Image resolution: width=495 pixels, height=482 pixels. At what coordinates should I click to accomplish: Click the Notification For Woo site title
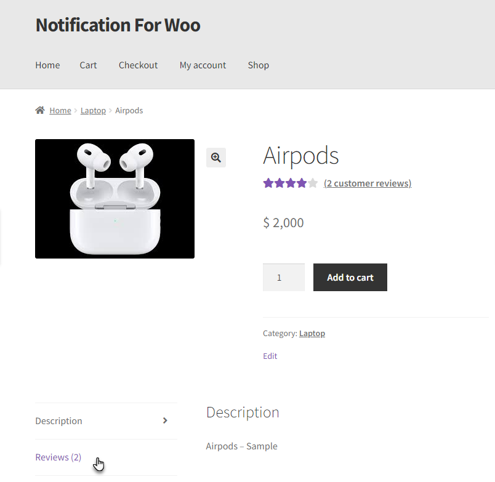coord(118,25)
